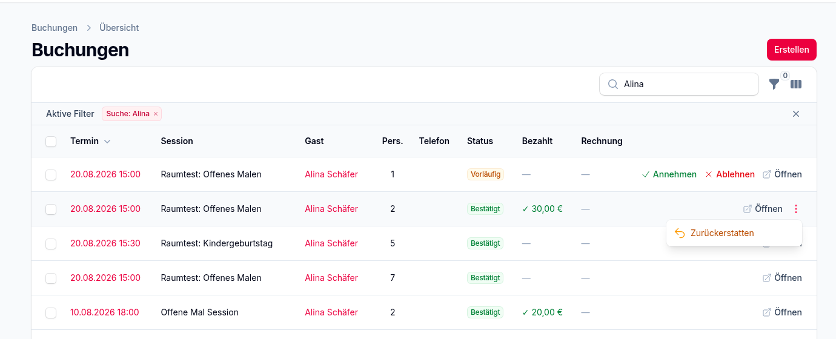Screen dimensions: 836x339
Task: Open guest Alina Schäfer in Offene Mal Session row
Action: pos(331,312)
